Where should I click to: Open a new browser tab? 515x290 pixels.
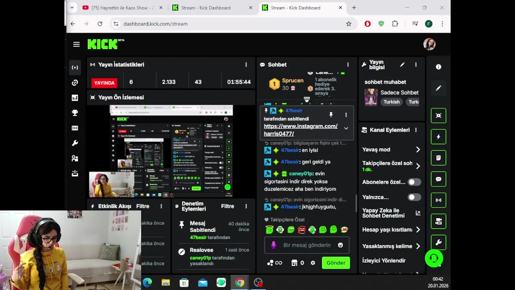tap(354, 8)
